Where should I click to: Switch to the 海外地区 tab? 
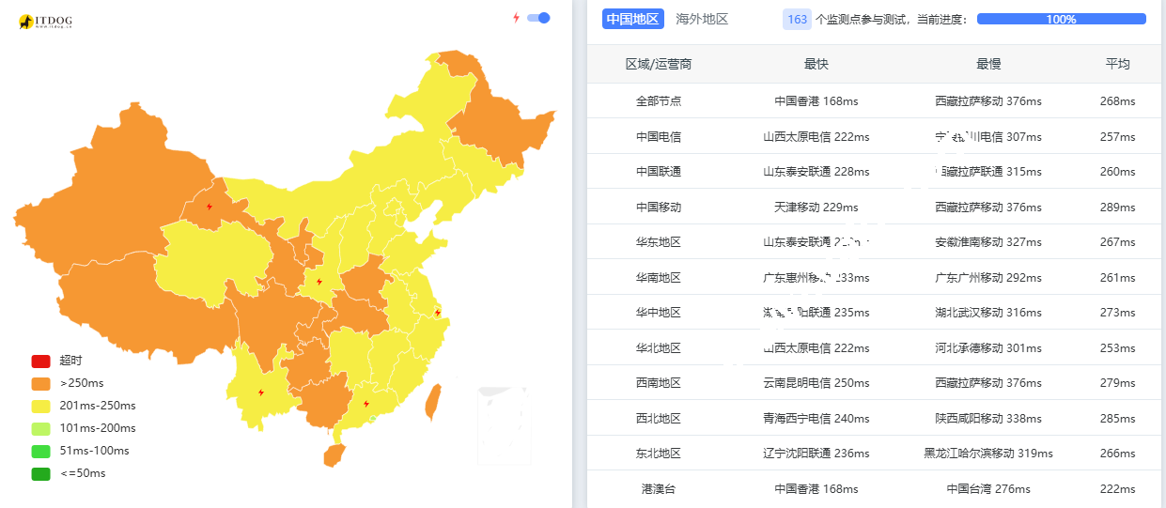[x=702, y=19]
